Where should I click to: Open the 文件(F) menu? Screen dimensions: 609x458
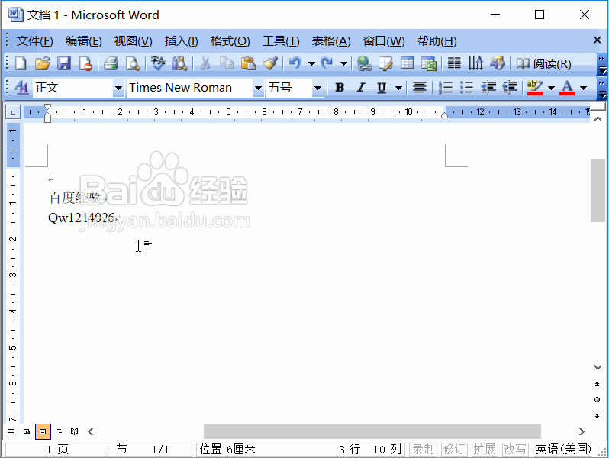(34, 41)
